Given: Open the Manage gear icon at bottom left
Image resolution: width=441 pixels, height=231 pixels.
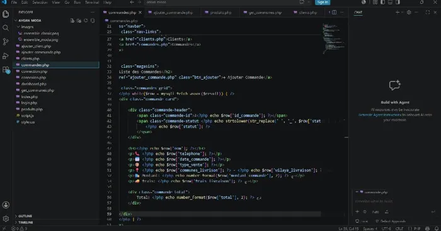Looking at the screenshot, I should tap(6, 218).
